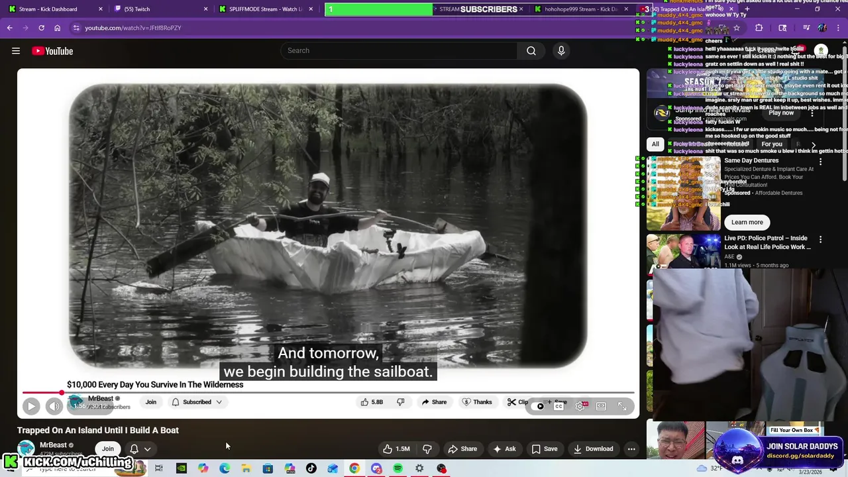Select the For you filter chip

(x=772, y=144)
